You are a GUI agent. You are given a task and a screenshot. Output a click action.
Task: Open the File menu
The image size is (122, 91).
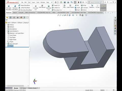22,2
